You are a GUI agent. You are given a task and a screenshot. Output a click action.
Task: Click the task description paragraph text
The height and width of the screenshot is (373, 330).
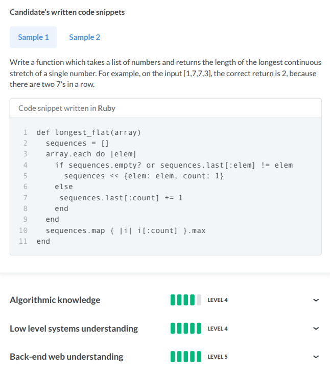165,73
